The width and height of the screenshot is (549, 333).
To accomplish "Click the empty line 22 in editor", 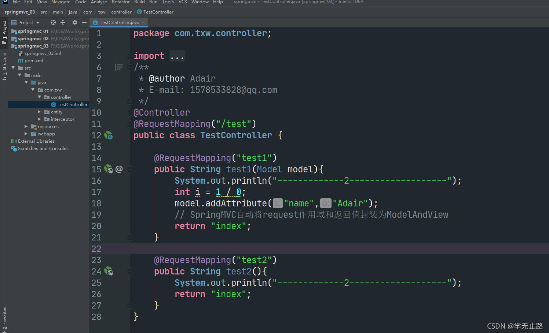I will 319,249.
